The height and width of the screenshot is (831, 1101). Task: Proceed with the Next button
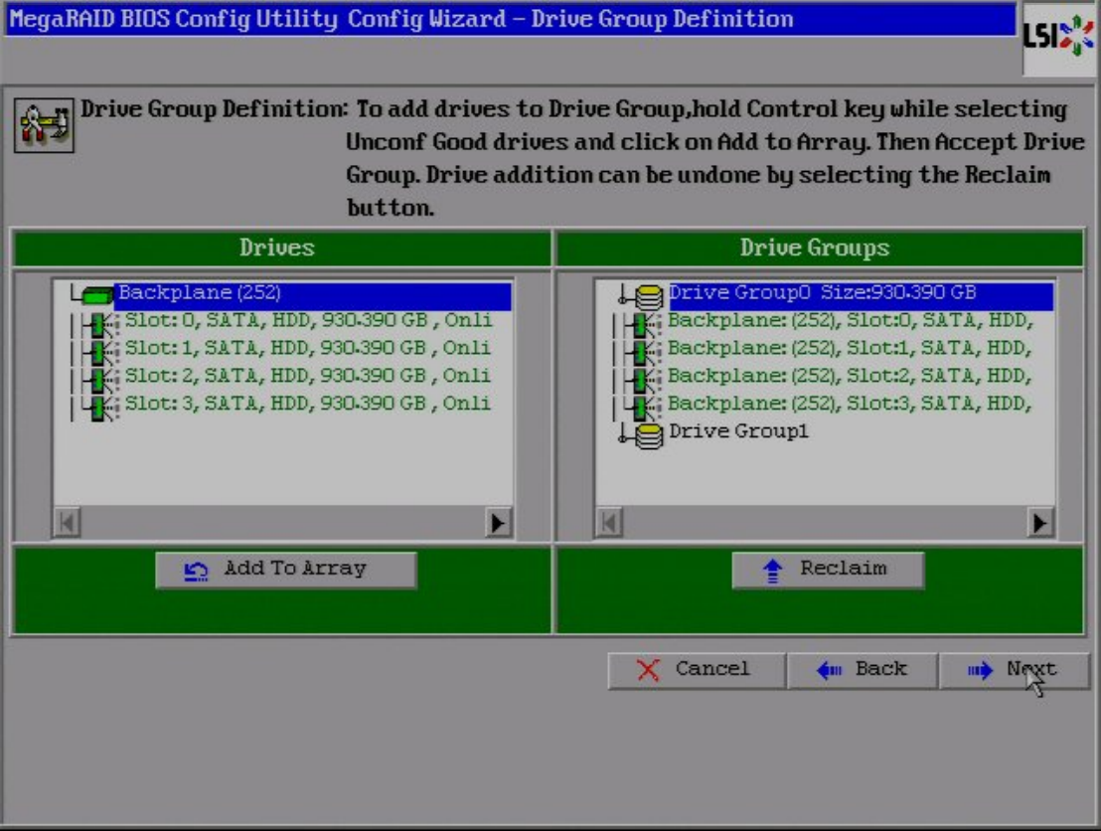pyautogui.click(x=1014, y=670)
